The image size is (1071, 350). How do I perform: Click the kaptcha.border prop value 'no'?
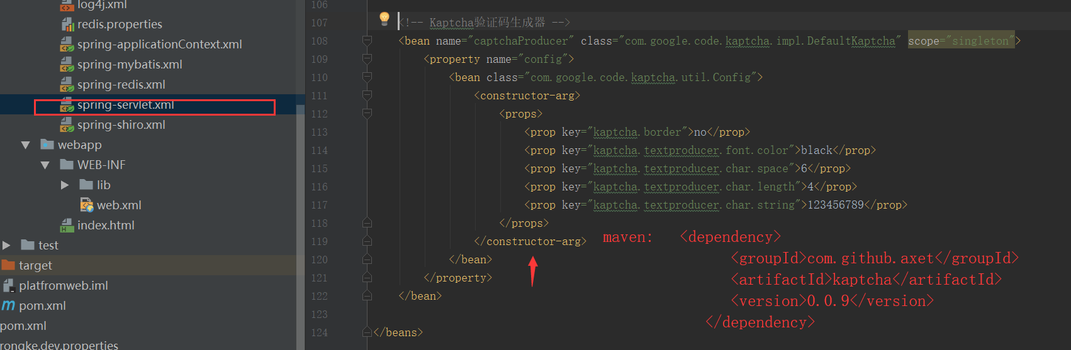[x=700, y=133]
